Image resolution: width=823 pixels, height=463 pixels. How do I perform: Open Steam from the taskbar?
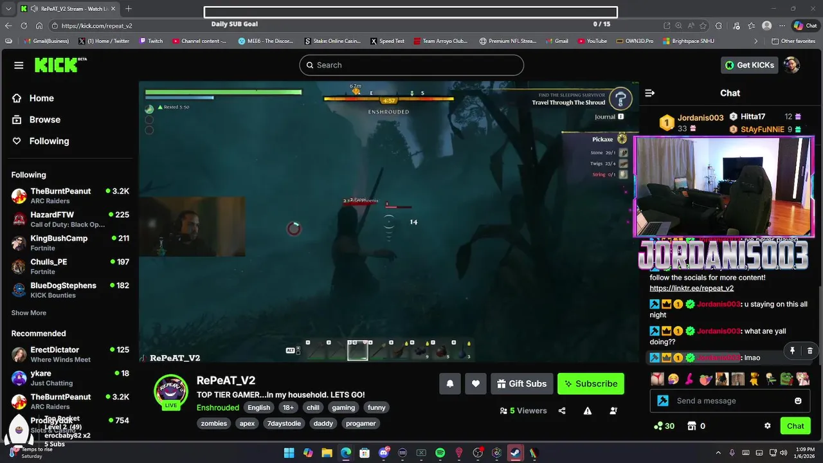(515, 453)
